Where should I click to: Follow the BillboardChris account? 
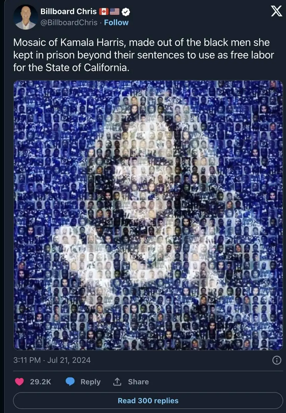tap(116, 23)
